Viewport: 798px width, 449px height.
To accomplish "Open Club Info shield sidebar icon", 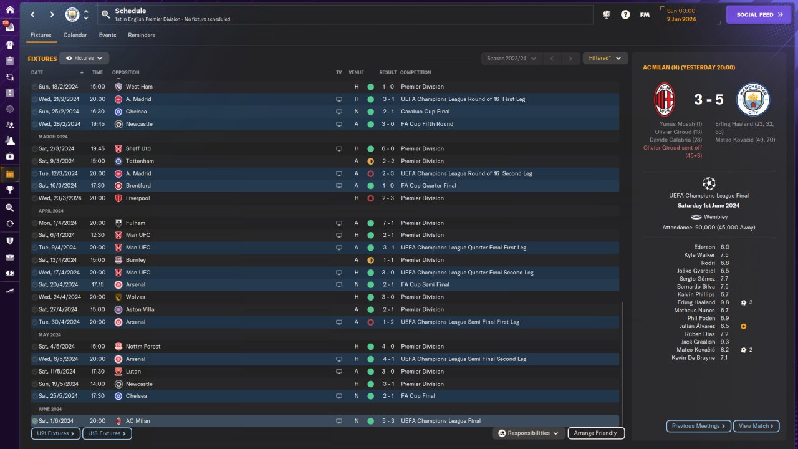I will click(x=9, y=241).
